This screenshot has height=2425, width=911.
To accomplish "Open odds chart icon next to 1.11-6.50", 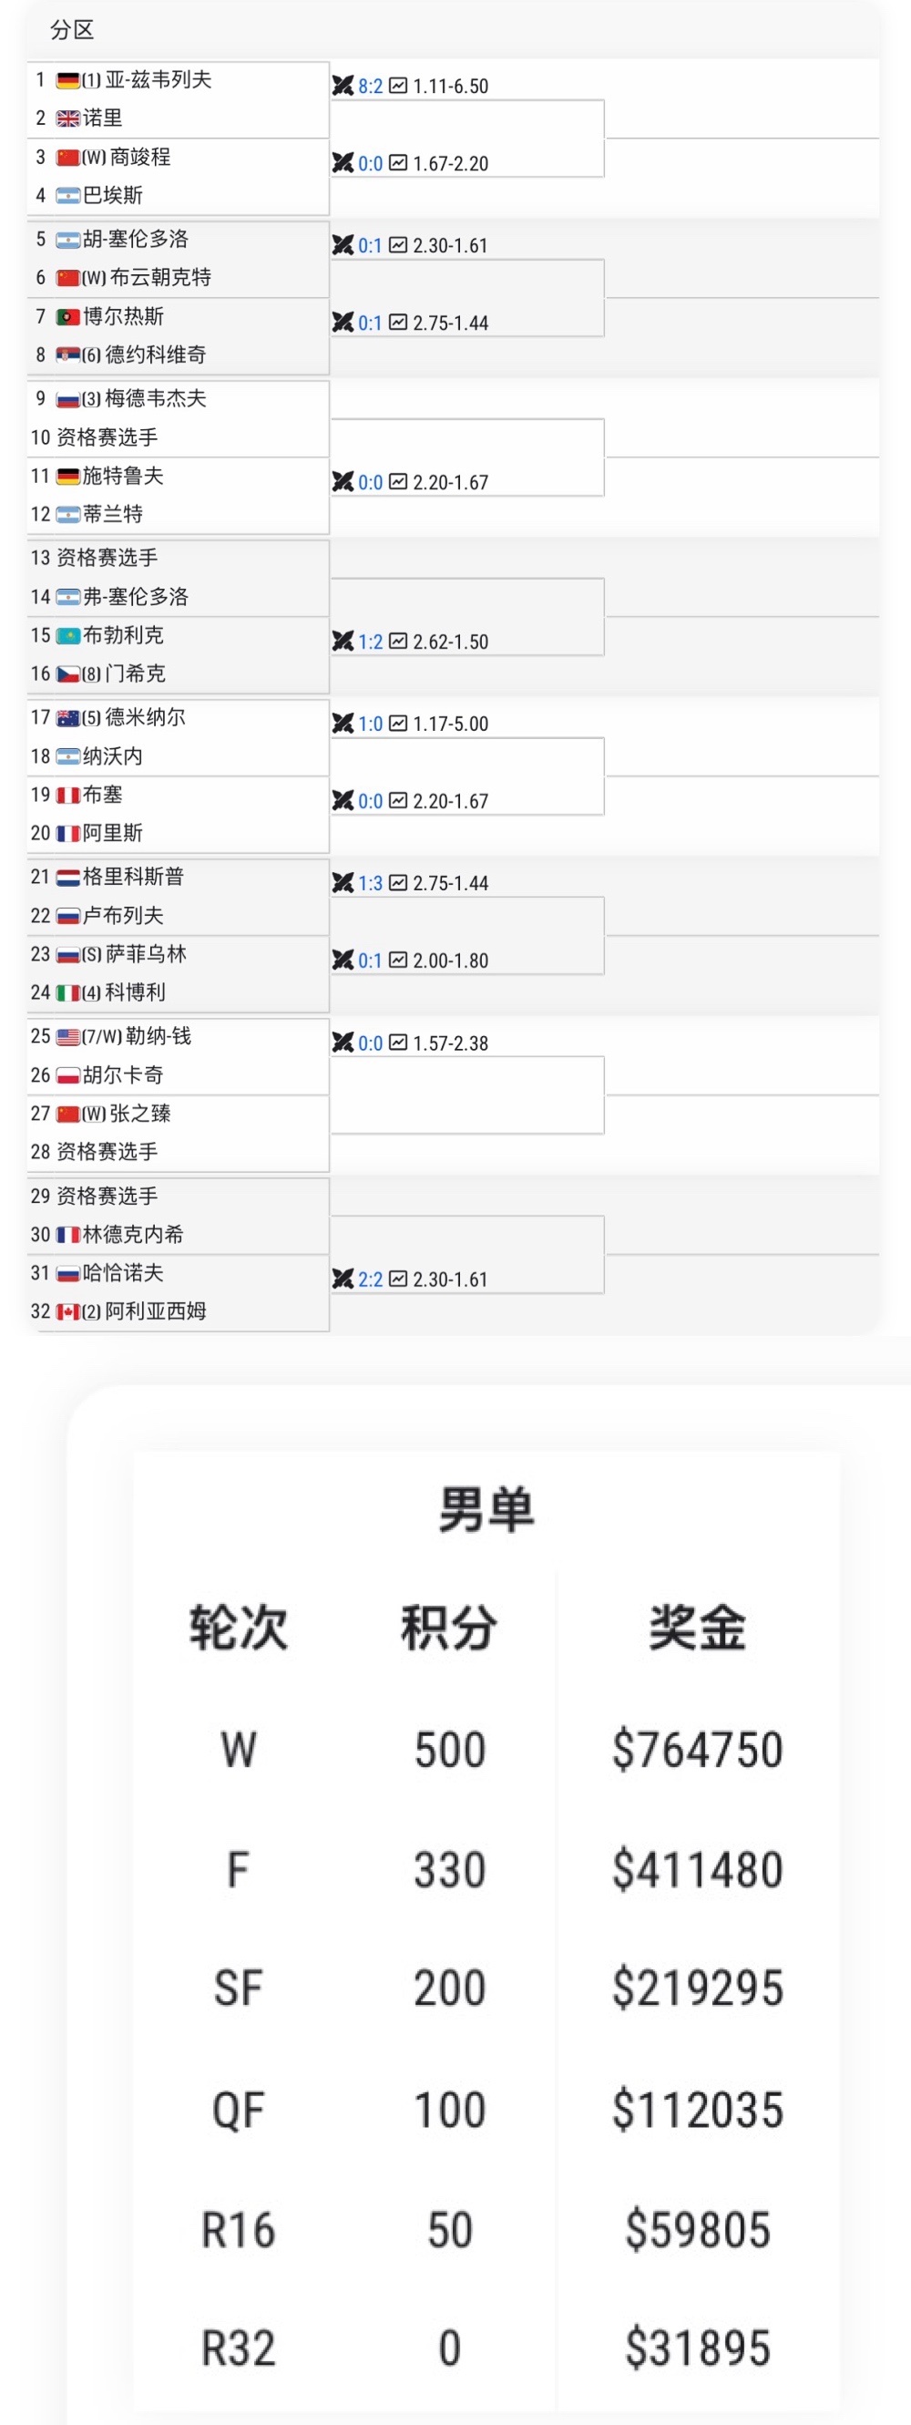I will pyautogui.click(x=398, y=85).
